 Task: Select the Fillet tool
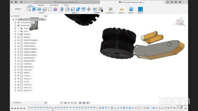67,9
